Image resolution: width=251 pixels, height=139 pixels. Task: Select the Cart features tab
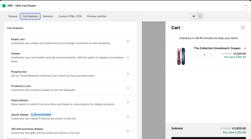pyautogui.click(x=30, y=16)
